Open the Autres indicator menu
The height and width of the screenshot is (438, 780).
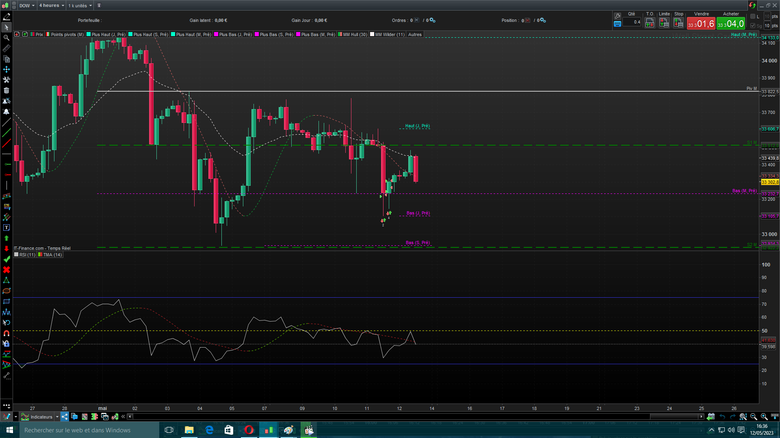415,34
